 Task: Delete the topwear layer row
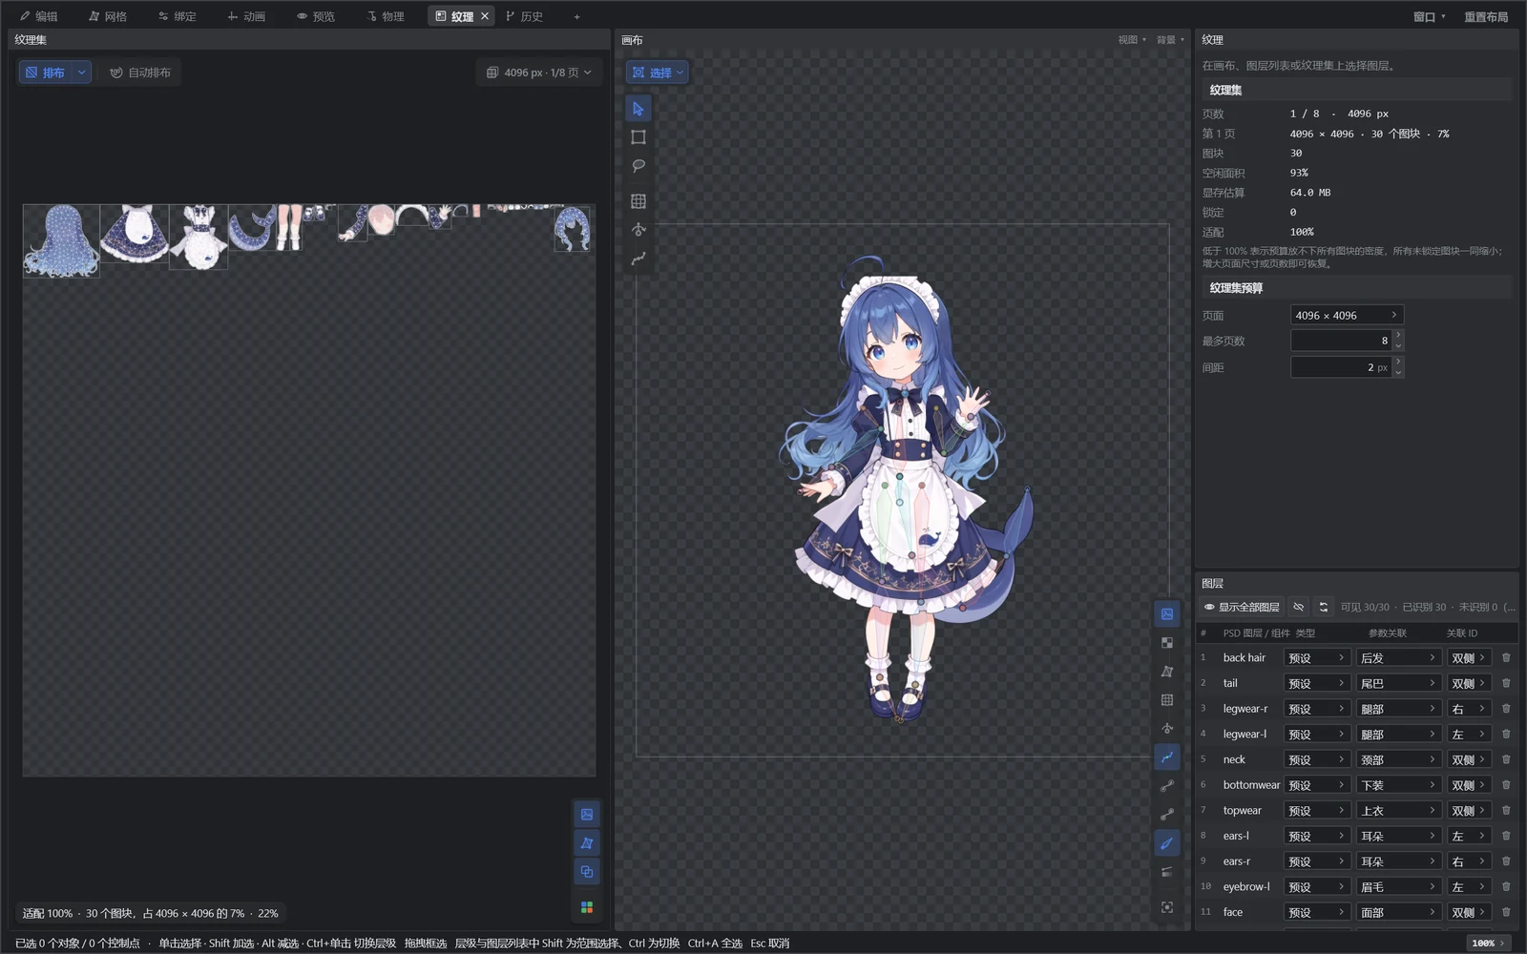(x=1506, y=810)
